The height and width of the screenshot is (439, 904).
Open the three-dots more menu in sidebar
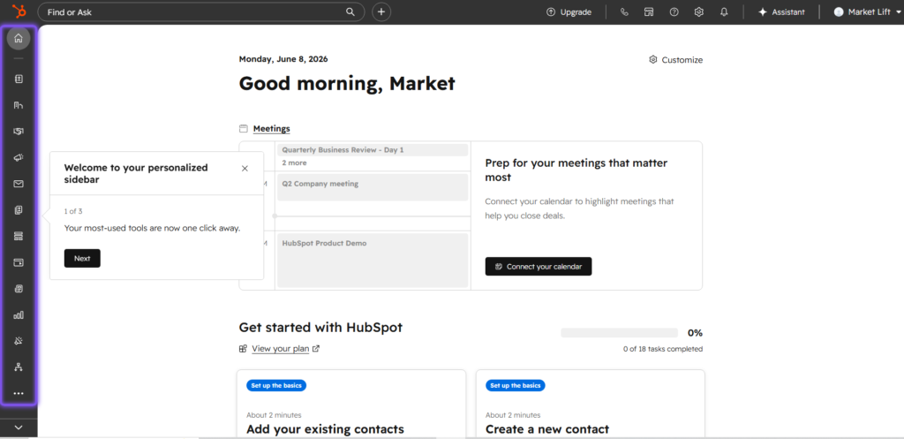point(19,393)
